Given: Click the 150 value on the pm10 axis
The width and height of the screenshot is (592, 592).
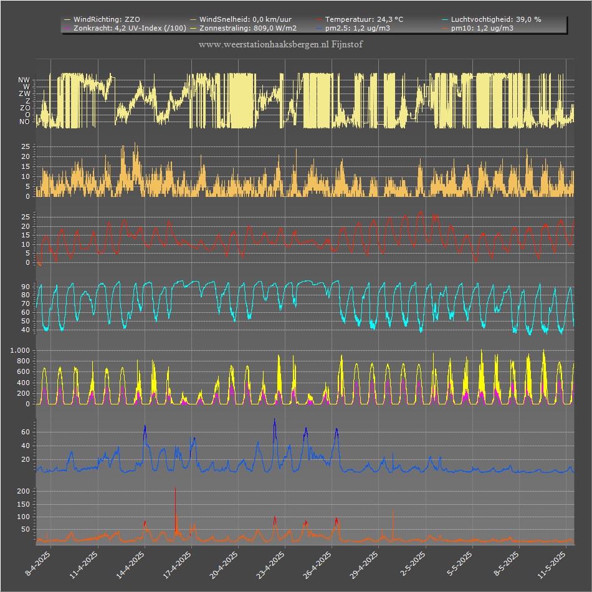Looking at the screenshot, I should [x=24, y=504].
